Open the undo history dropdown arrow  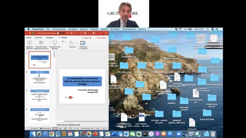78,33
